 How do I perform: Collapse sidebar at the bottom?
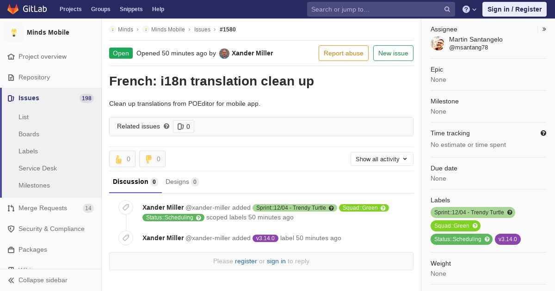pos(51,280)
